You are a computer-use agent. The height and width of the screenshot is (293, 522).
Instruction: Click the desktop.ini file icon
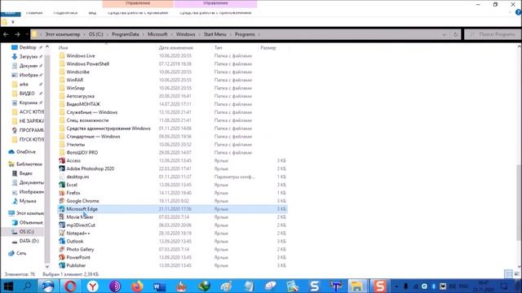point(62,177)
